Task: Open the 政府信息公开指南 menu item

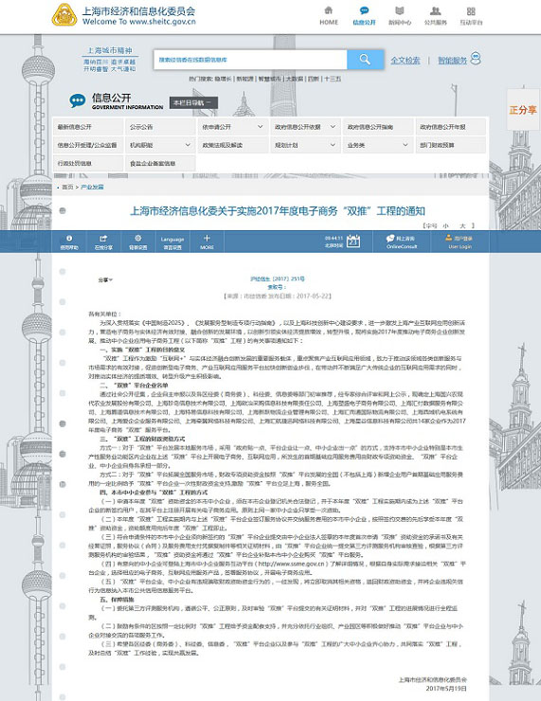Action: coord(378,127)
